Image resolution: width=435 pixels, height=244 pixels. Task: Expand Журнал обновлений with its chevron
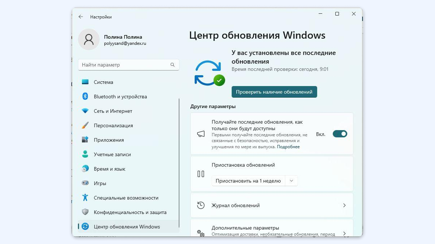[344, 205]
